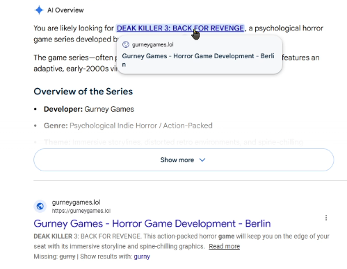Show results with gurny instead
The width and height of the screenshot is (347, 269).
[x=142, y=257]
